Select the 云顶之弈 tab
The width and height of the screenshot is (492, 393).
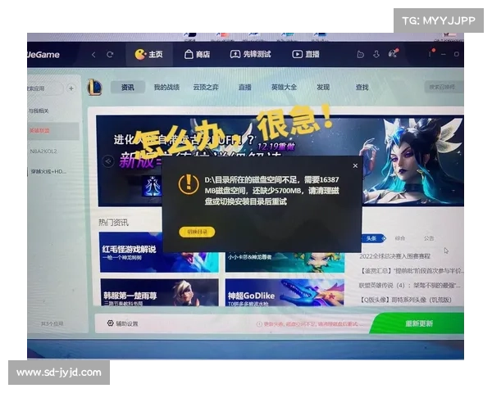click(x=206, y=87)
